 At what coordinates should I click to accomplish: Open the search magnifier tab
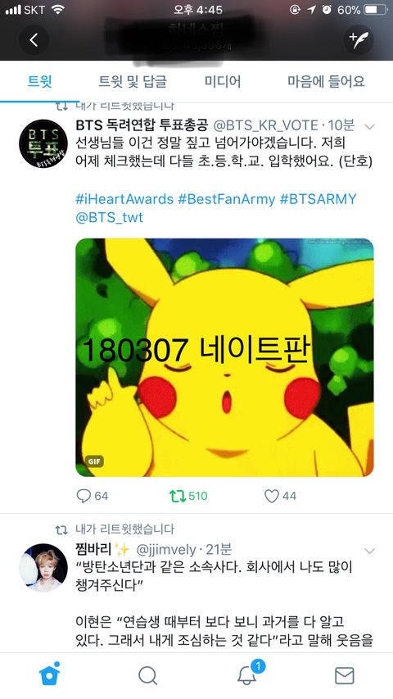(147, 676)
